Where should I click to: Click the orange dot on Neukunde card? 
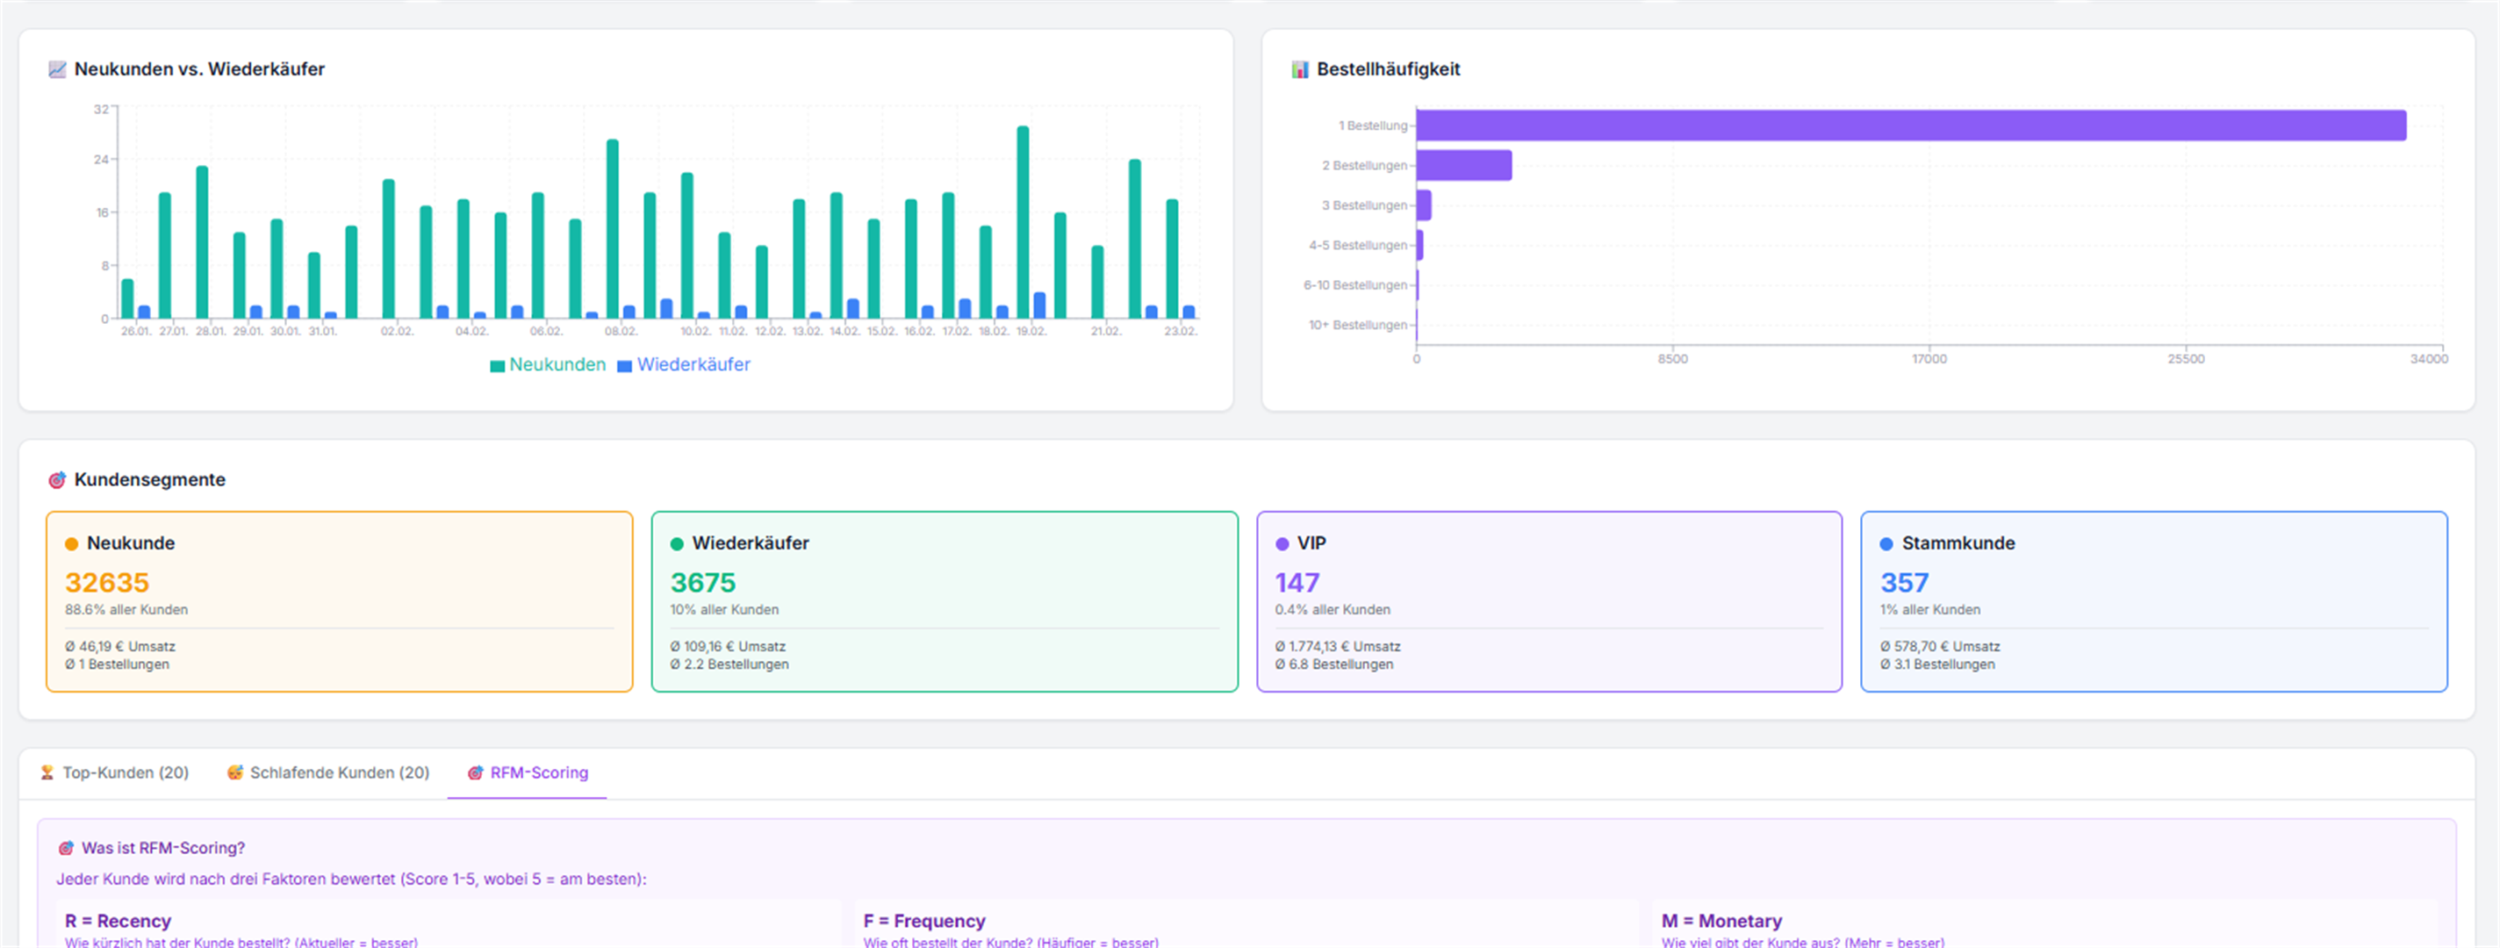[71, 543]
